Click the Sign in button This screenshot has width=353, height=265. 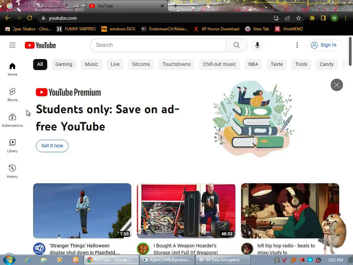(x=324, y=45)
